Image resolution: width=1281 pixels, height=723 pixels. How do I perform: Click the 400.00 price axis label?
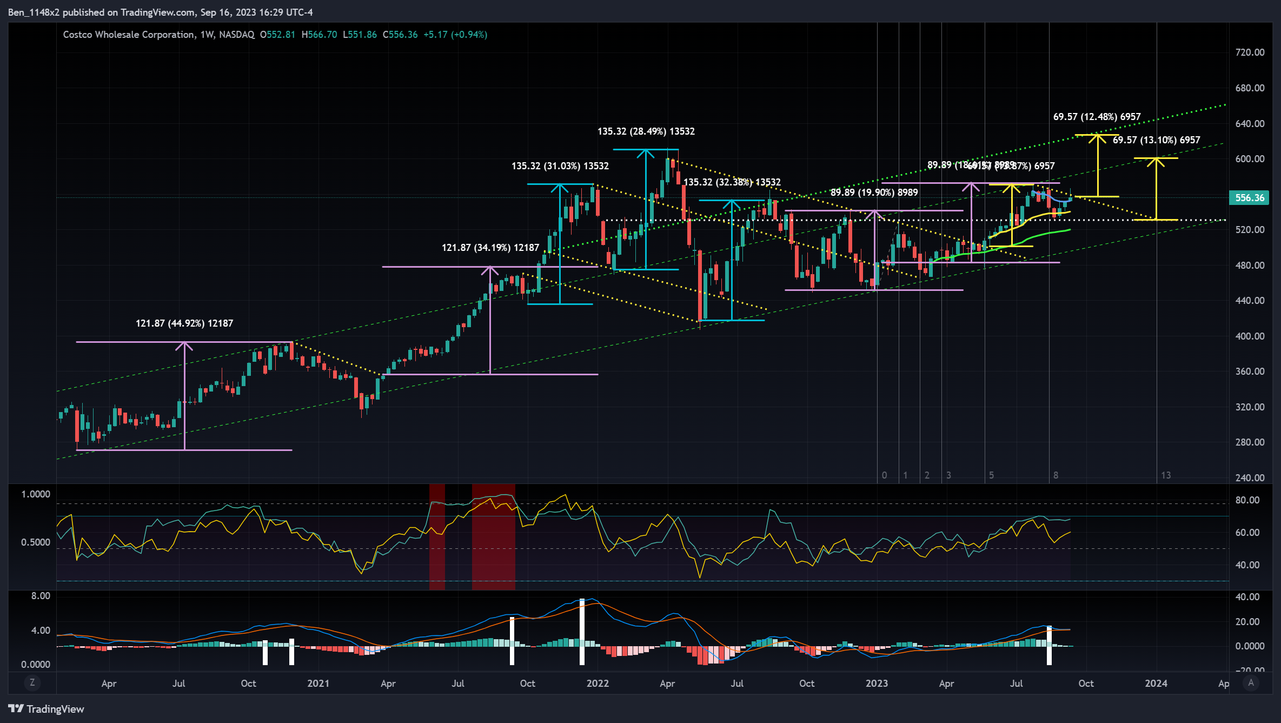click(x=1250, y=336)
